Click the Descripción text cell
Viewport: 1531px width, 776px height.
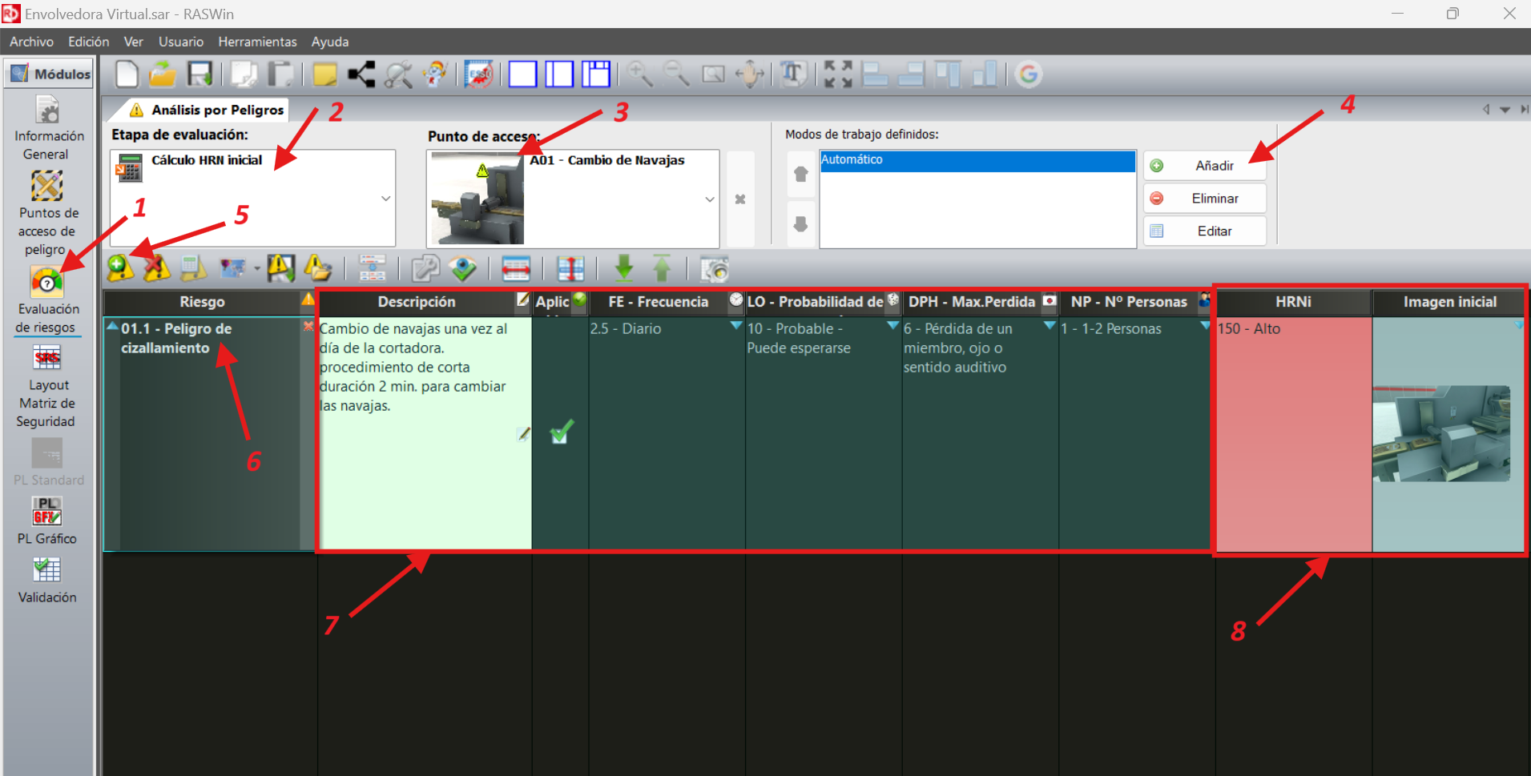click(x=425, y=434)
